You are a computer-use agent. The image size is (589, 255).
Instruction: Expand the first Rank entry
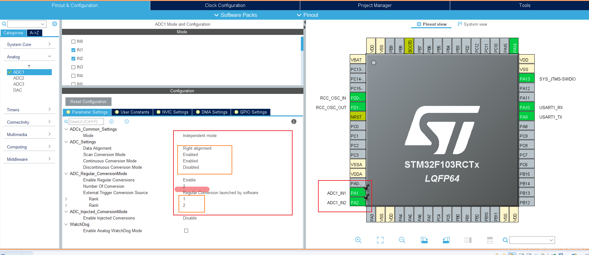click(66, 199)
